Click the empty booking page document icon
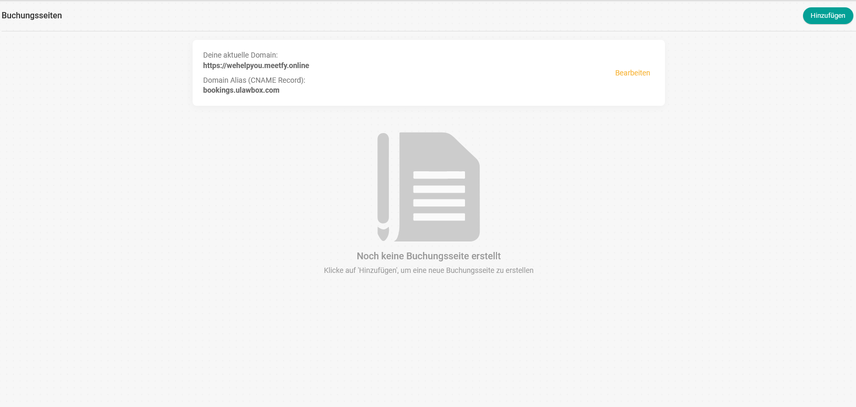The height and width of the screenshot is (407, 856). 428,187
